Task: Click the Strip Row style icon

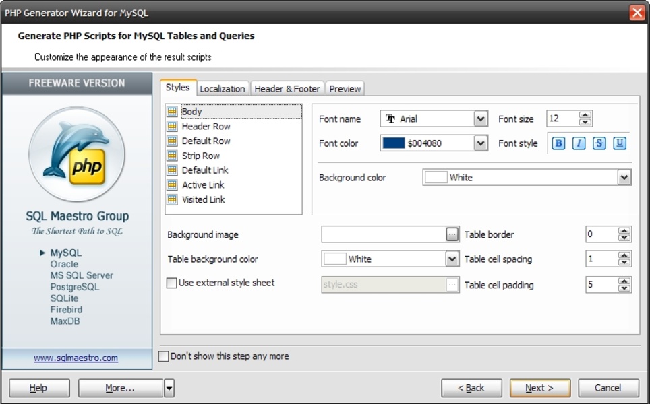Action: pyautogui.click(x=173, y=156)
